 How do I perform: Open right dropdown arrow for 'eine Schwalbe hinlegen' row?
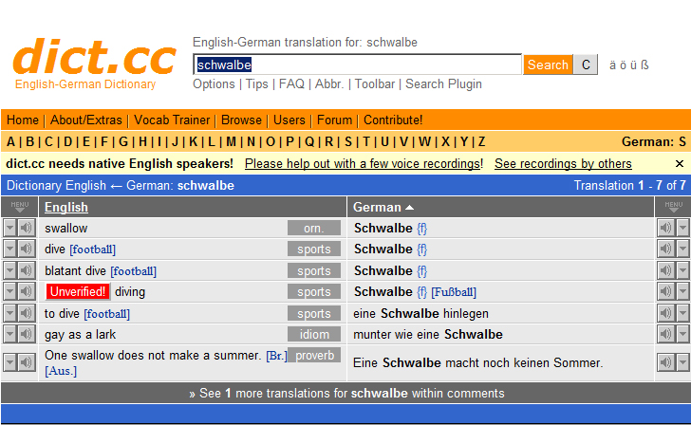tap(682, 313)
